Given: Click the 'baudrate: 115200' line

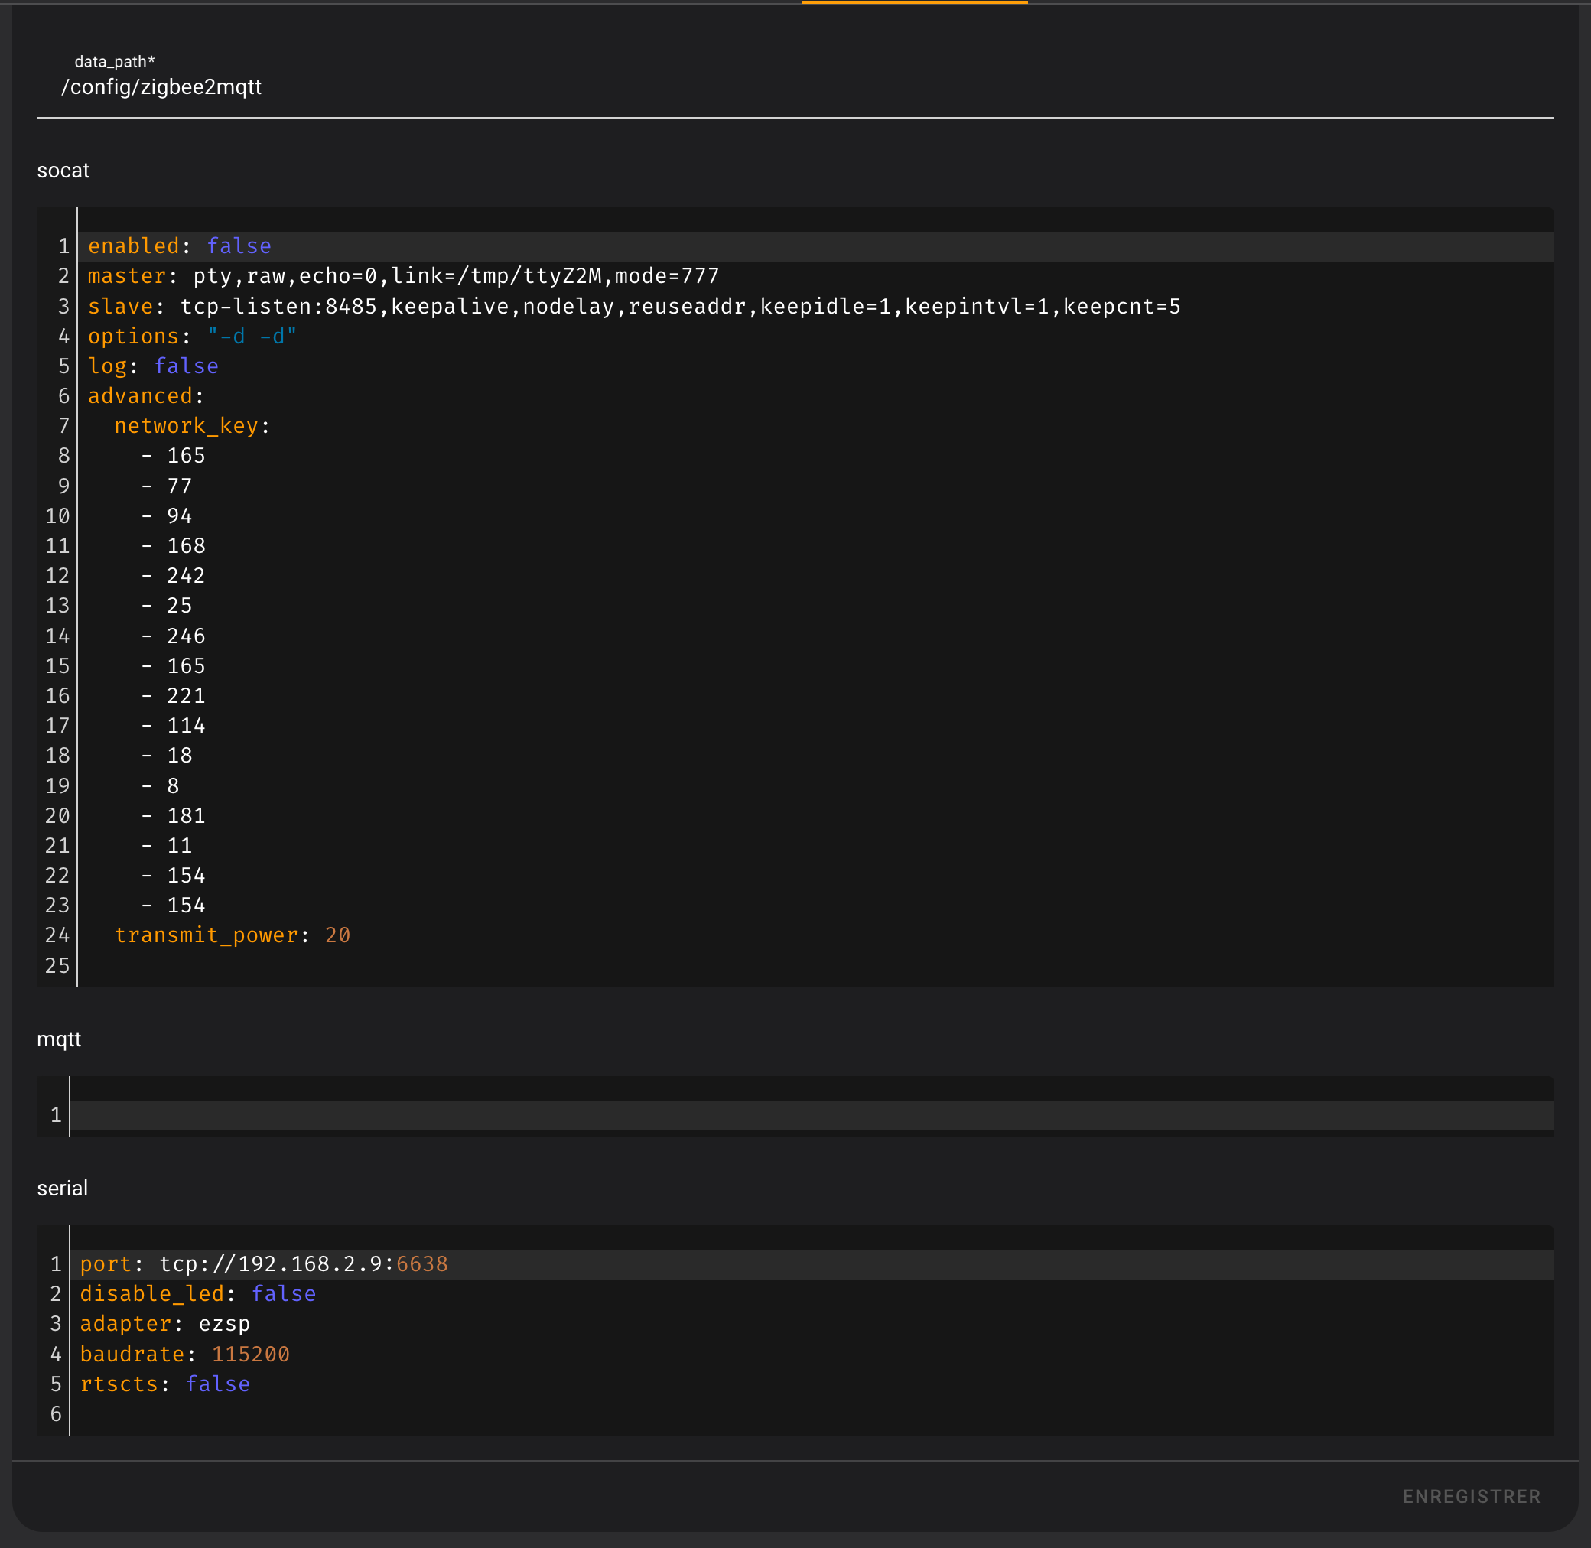Looking at the screenshot, I should tap(812, 1354).
